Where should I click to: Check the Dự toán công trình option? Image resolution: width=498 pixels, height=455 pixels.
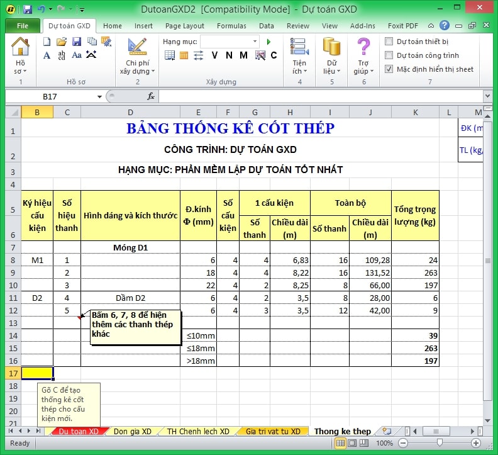389,55
